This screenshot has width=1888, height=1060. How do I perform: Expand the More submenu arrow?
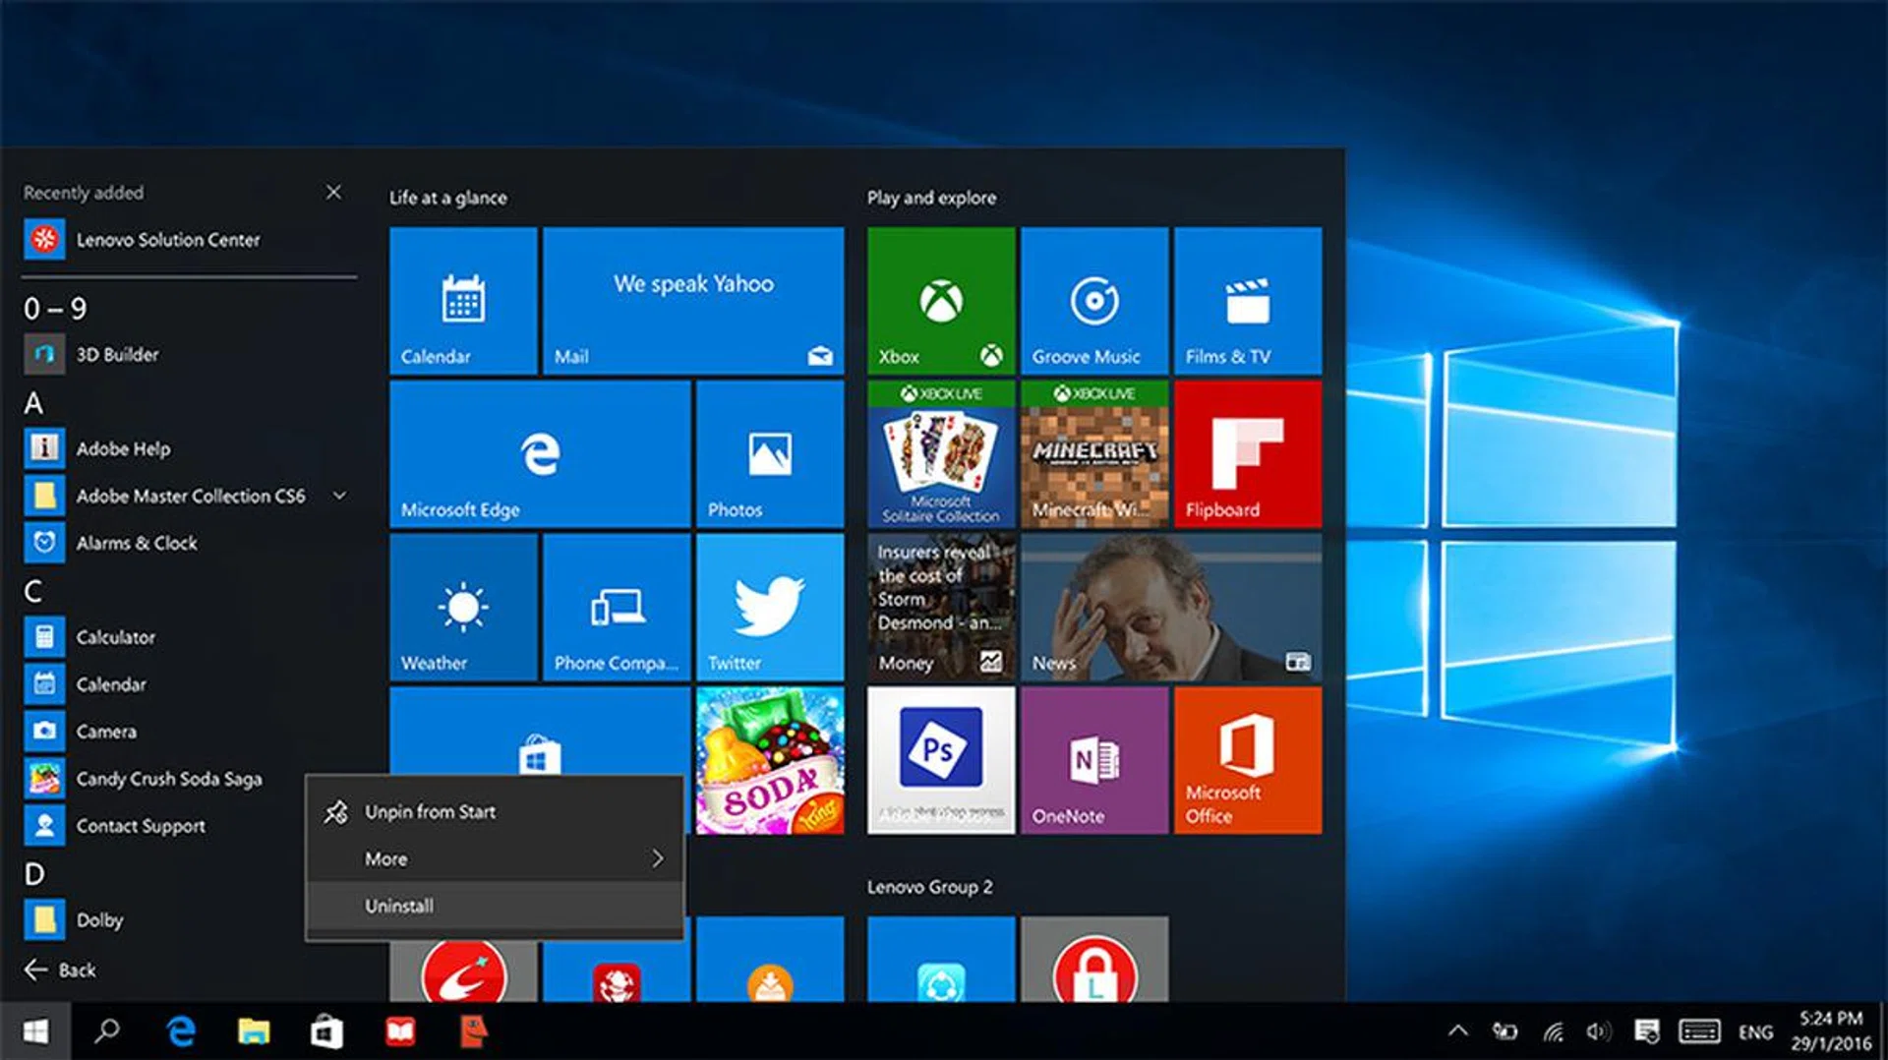(x=657, y=858)
